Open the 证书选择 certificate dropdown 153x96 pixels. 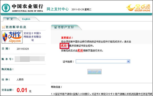[x=103, y=61]
